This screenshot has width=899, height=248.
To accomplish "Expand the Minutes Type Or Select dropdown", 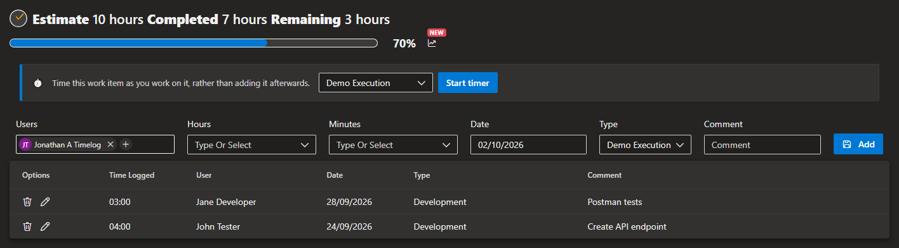I will click(393, 145).
